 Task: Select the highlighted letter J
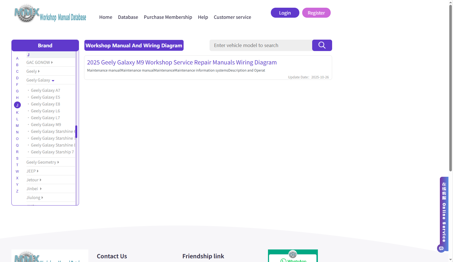click(17, 105)
